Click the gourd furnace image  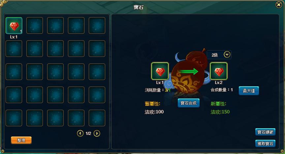pos(189,73)
